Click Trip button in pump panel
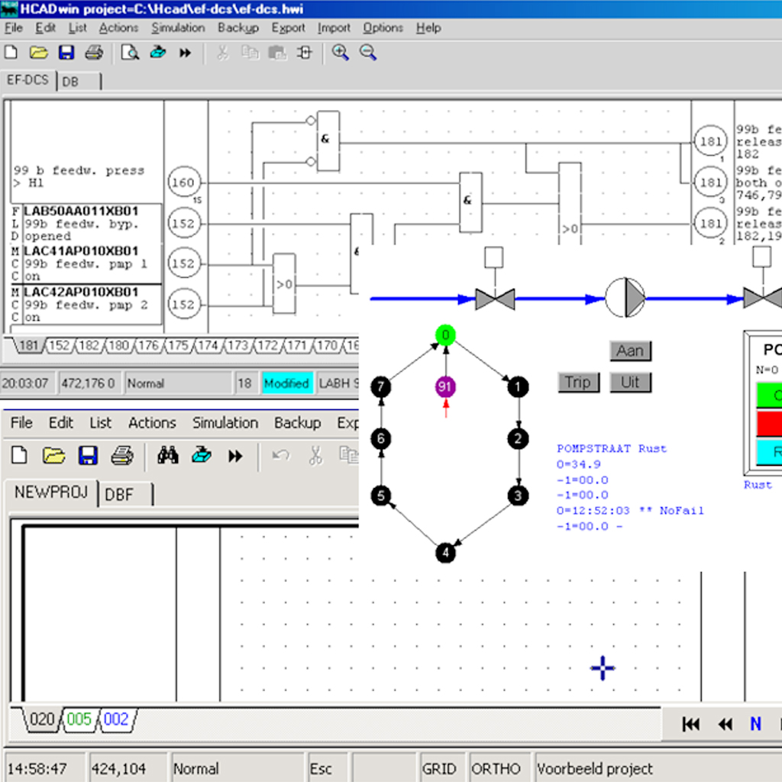The height and width of the screenshot is (782, 782). tap(579, 383)
